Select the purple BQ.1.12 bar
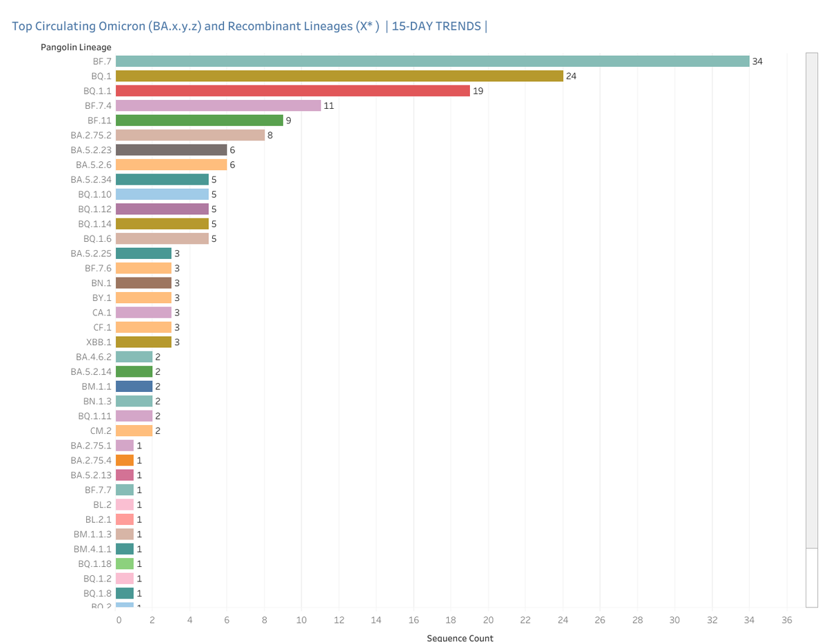This screenshot has width=827, height=642. (162, 209)
